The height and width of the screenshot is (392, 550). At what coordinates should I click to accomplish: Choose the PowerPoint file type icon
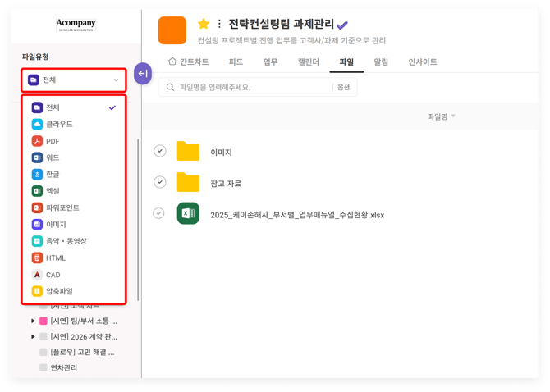pyautogui.click(x=37, y=207)
